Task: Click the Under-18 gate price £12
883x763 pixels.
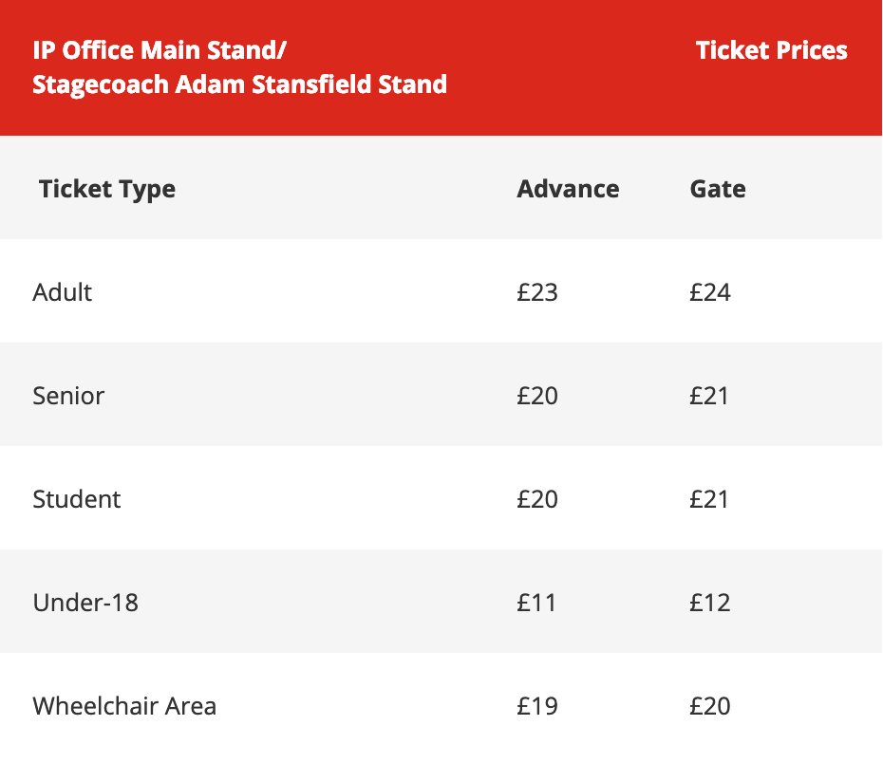Action: [709, 603]
